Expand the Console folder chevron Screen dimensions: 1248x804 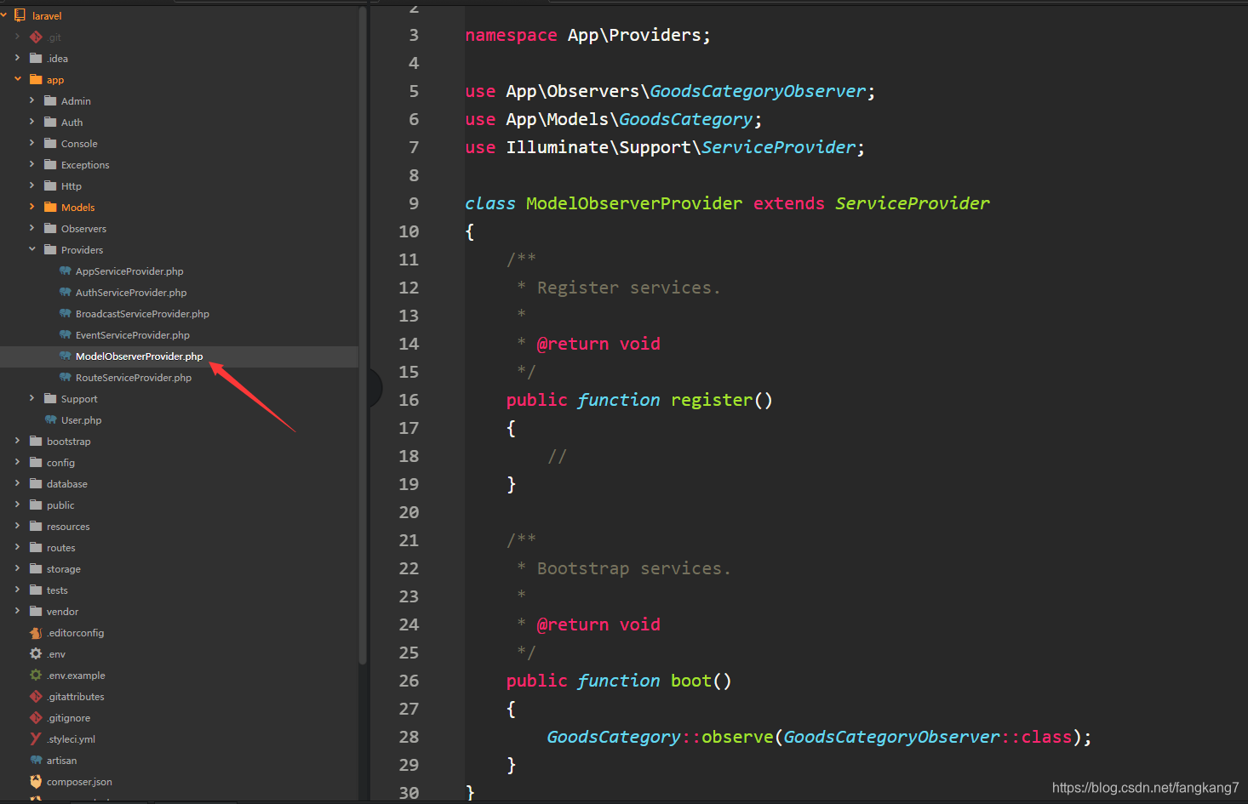click(31, 143)
